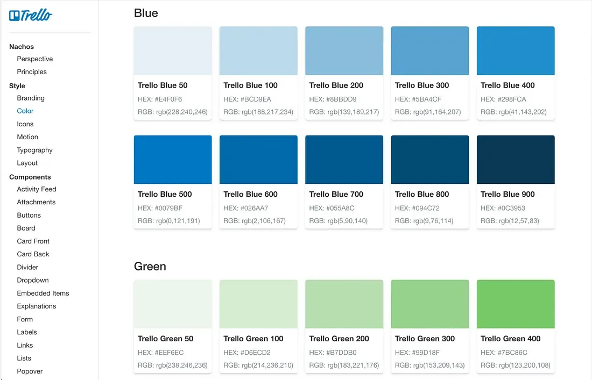592x380 pixels.
Task: Navigate to the Buttons component page
Action: (29, 215)
